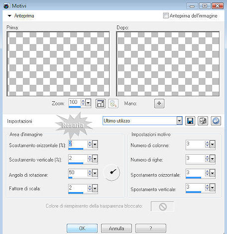
Task: Open the Numero di colonne dropdown arrow
Action: click(212, 144)
